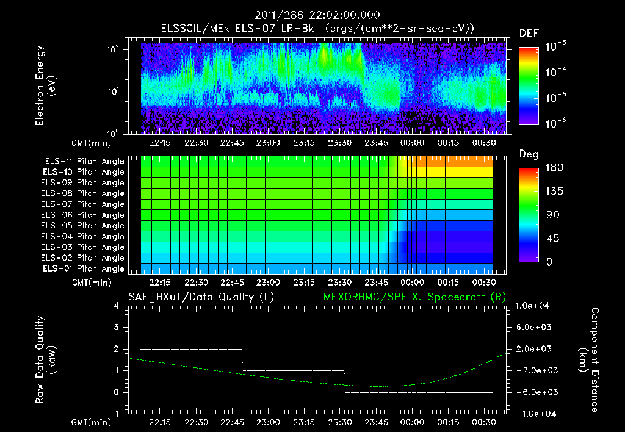
Task: Click the white data quality line at level 0
Action: [x=419, y=392]
